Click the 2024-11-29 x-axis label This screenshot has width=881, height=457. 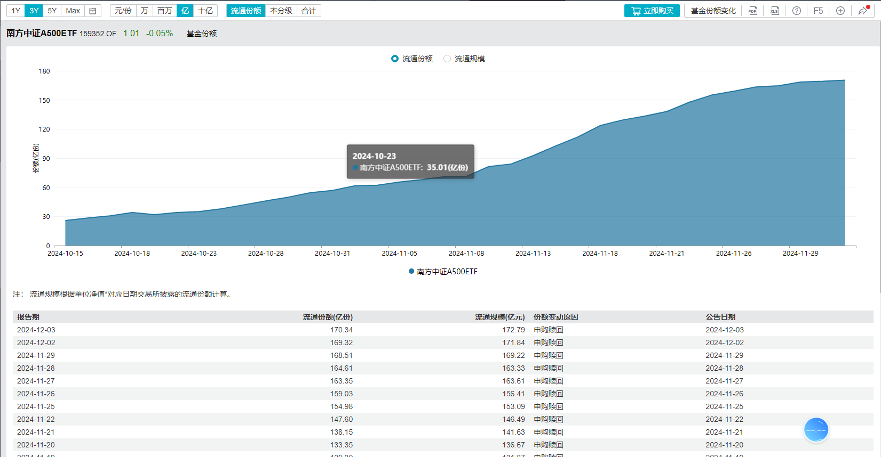point(800,254)
